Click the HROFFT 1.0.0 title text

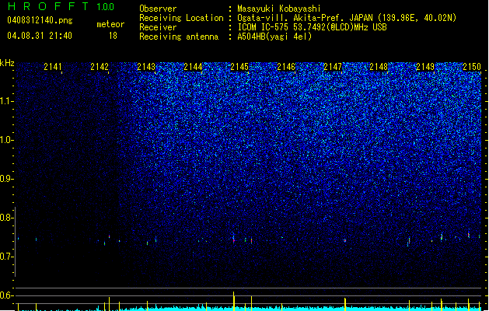(x=61, y=6)
